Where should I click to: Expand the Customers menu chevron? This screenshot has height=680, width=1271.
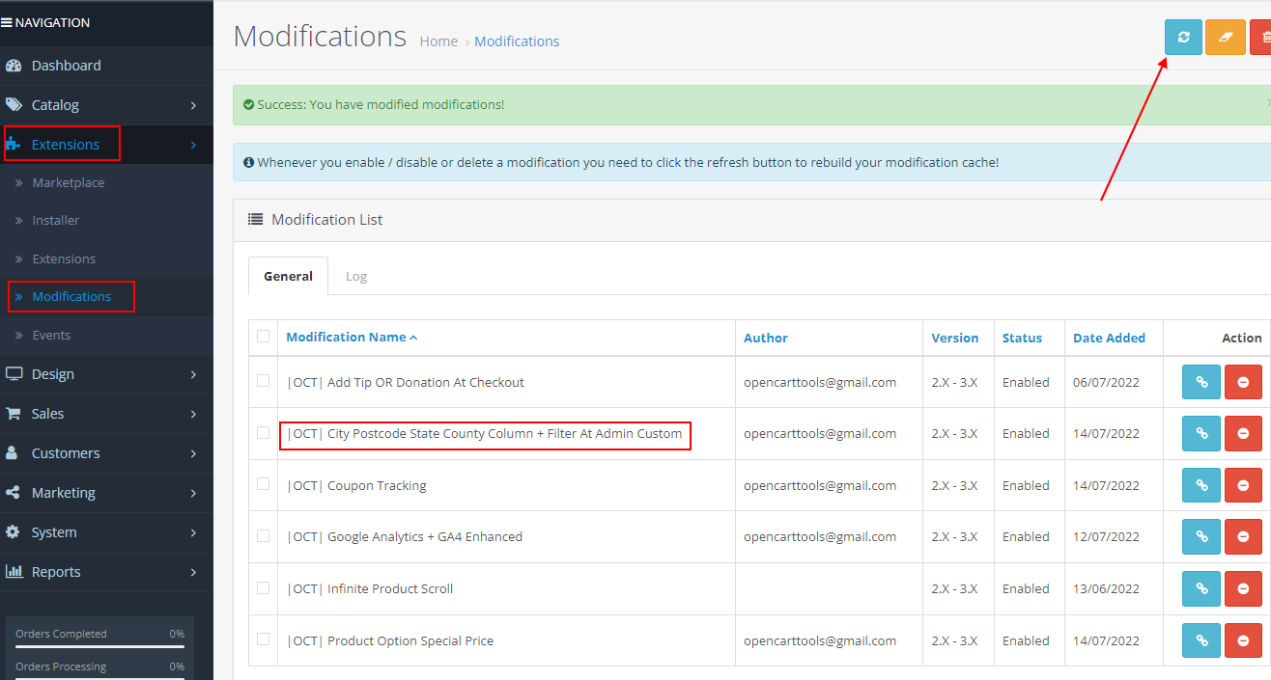click(193, 453)
